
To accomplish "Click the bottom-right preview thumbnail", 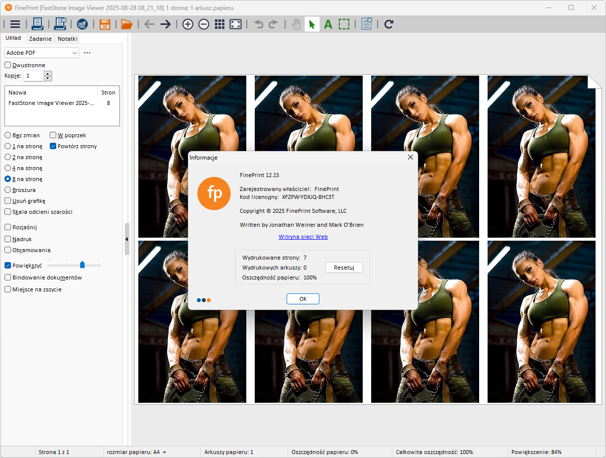I will point(541,321).
